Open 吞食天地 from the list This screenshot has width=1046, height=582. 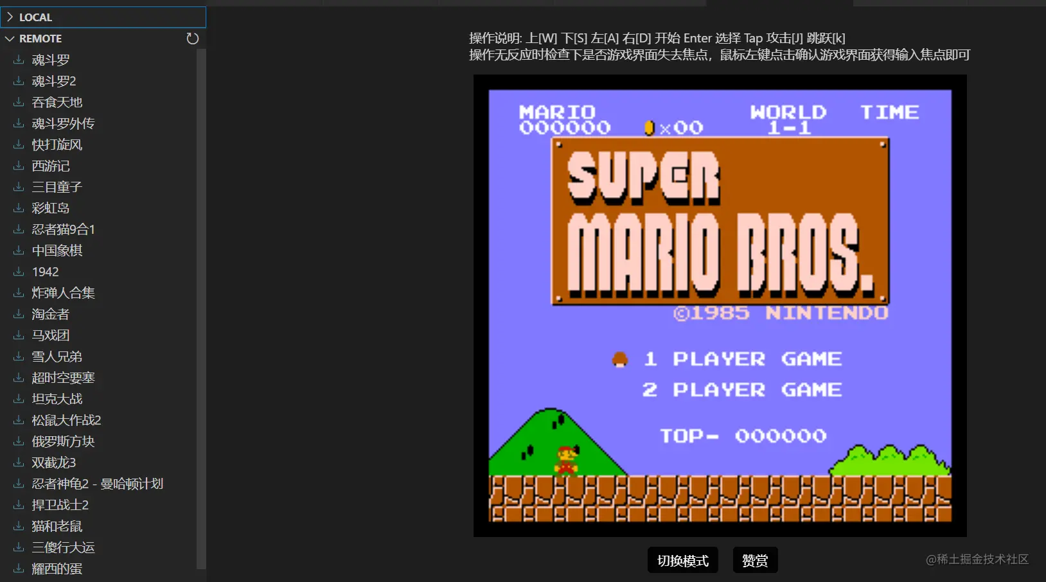click(x=57, y=102)
